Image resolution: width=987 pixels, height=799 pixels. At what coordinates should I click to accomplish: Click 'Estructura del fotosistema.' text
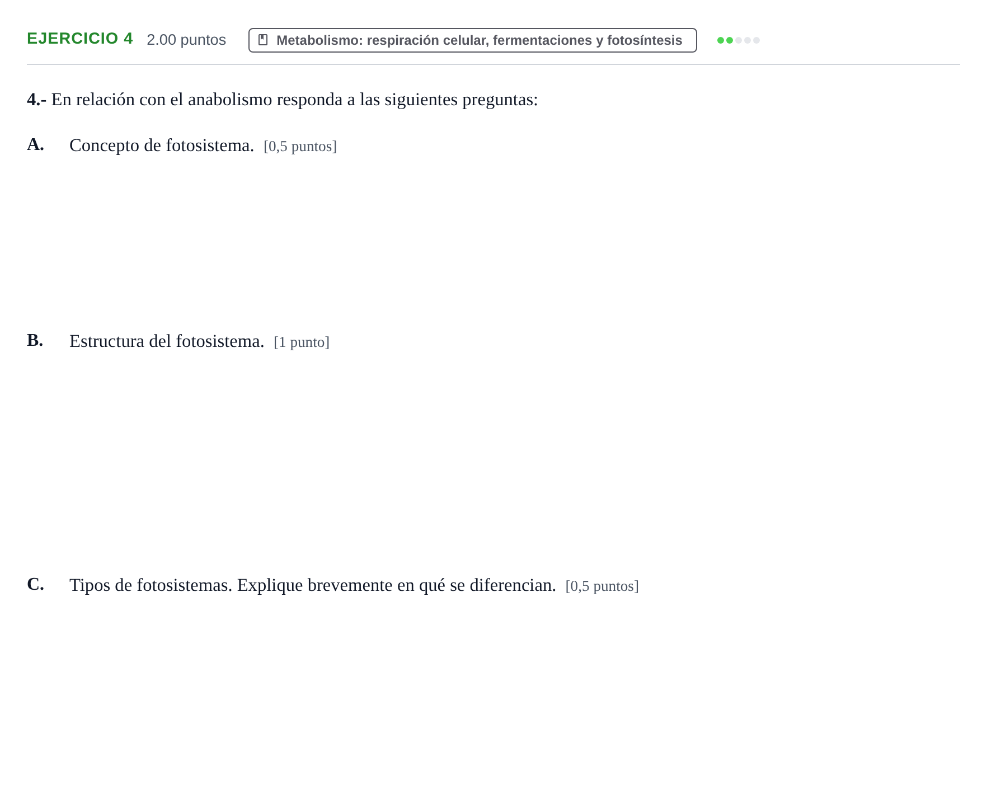tap(167, 341)
